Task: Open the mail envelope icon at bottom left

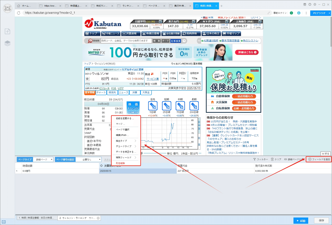Action: coord(4,221)
